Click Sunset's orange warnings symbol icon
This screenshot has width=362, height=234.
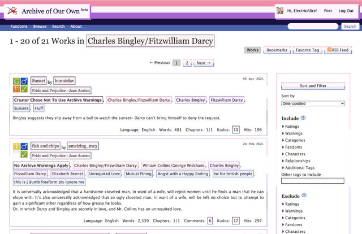(x=16, y=89)
